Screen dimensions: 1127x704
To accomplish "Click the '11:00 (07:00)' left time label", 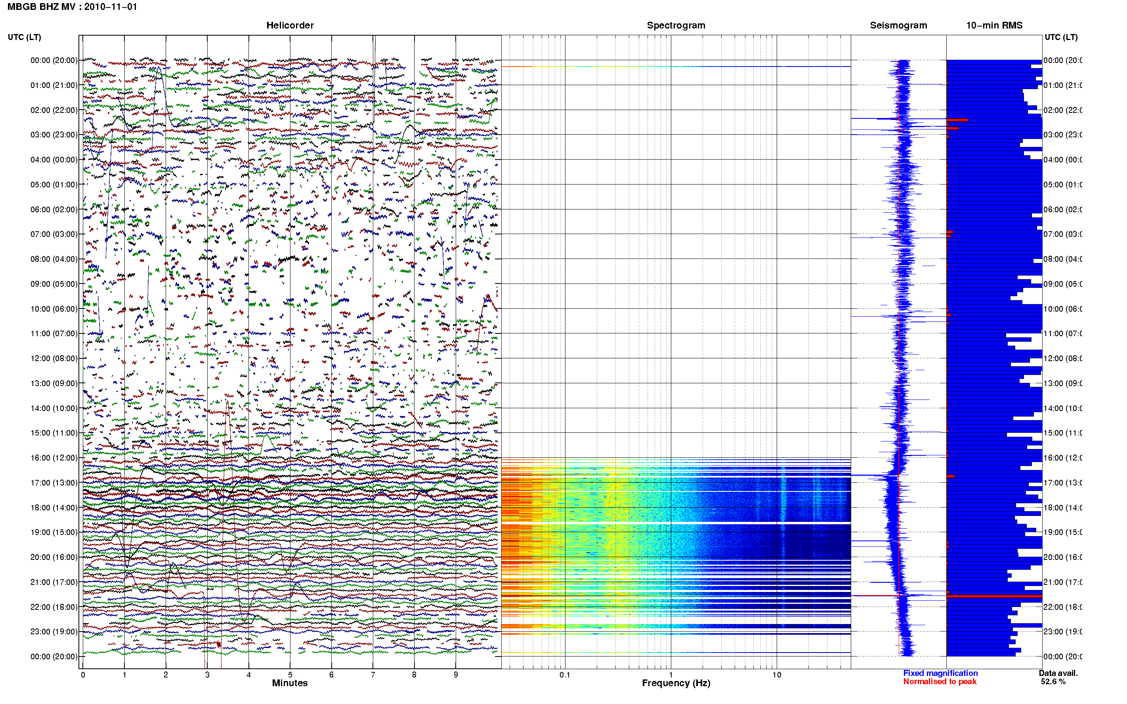I will (x=54, y=333).
